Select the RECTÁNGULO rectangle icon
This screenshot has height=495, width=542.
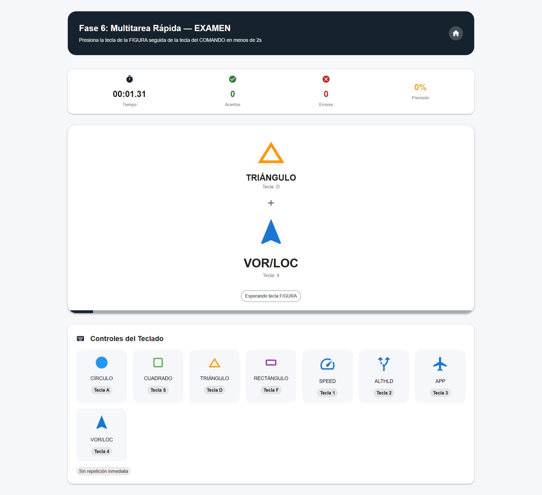tap(271, 362)
